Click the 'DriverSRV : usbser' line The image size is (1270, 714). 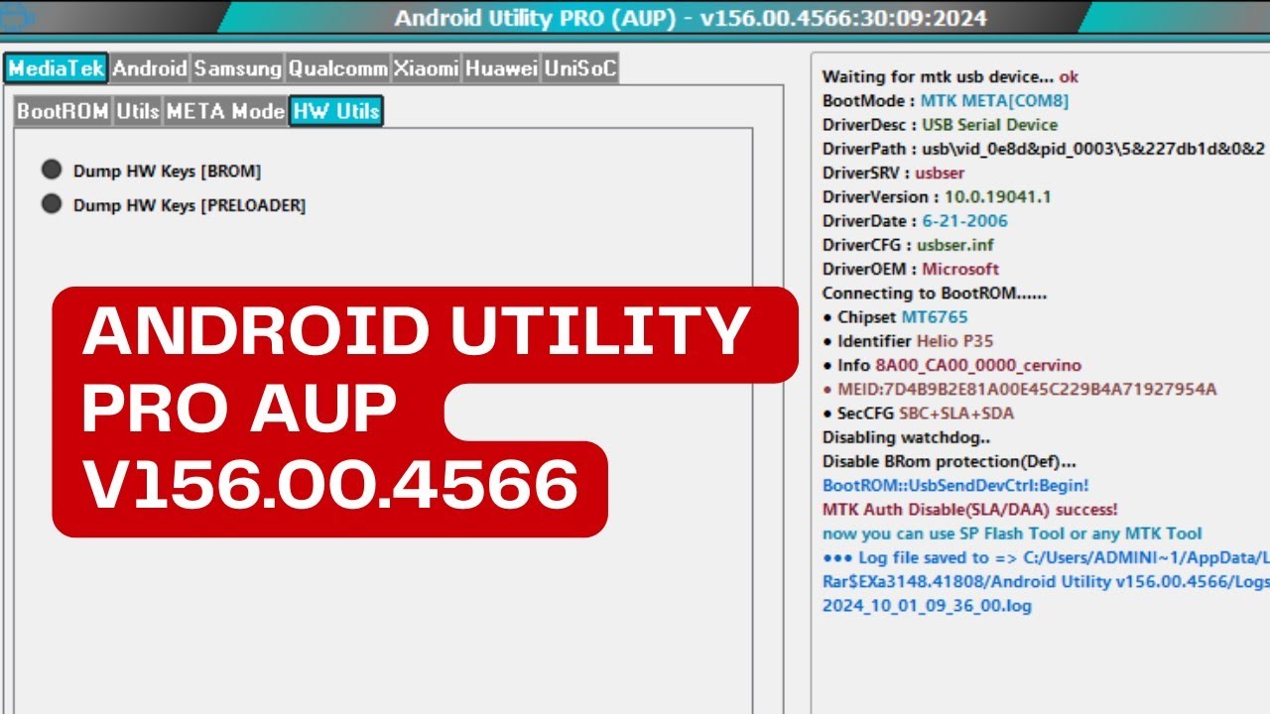pos(895,173)
